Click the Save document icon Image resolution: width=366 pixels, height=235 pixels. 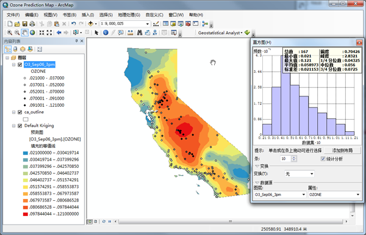(x=24, y=24)
